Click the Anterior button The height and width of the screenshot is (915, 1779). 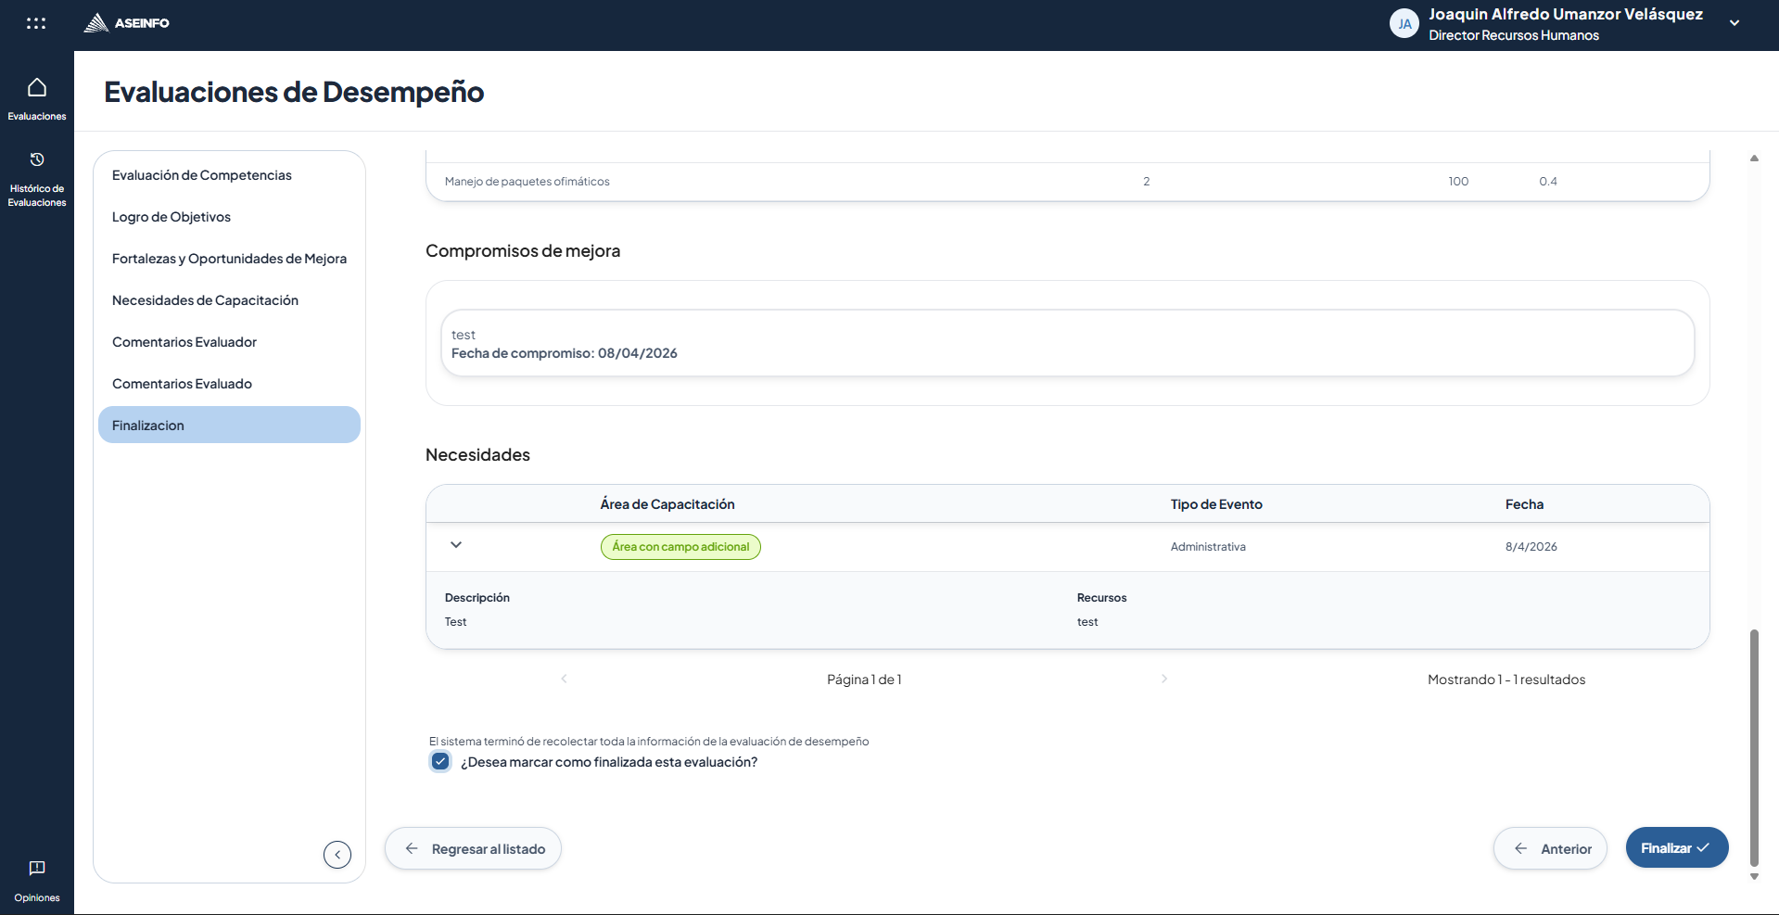[1550, 848]
